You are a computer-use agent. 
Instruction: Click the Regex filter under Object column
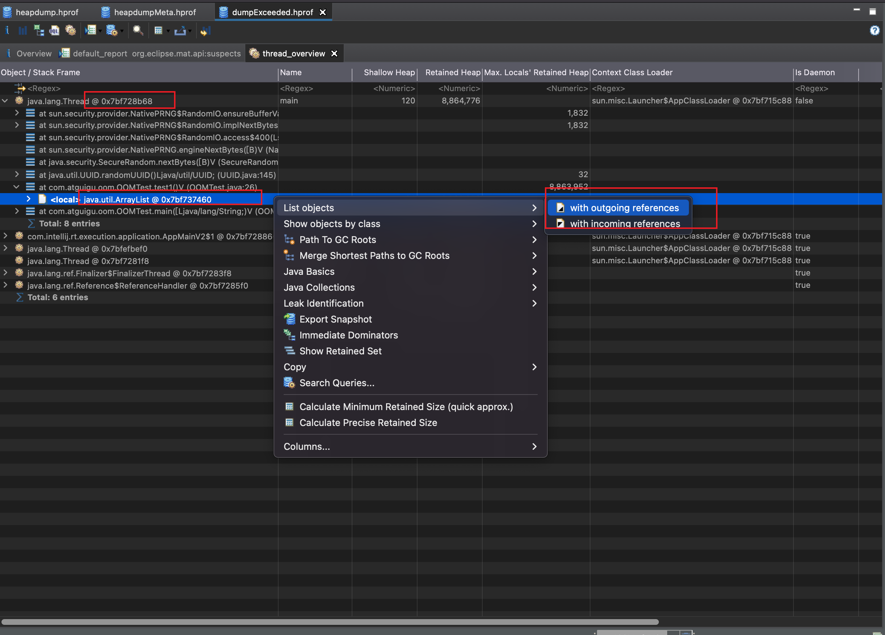click(44, 89)
